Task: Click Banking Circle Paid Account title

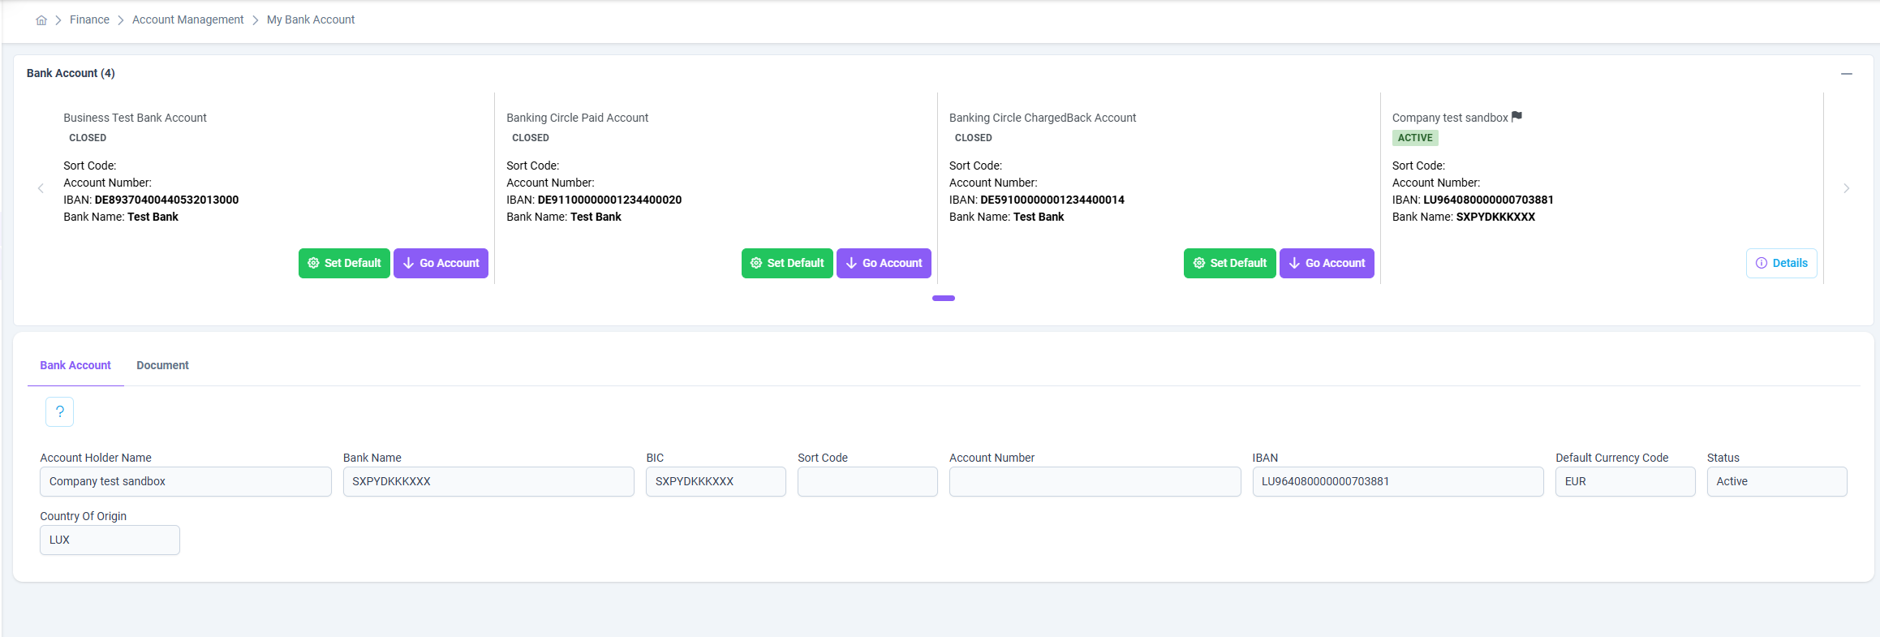Action: [x=577, y=118]
